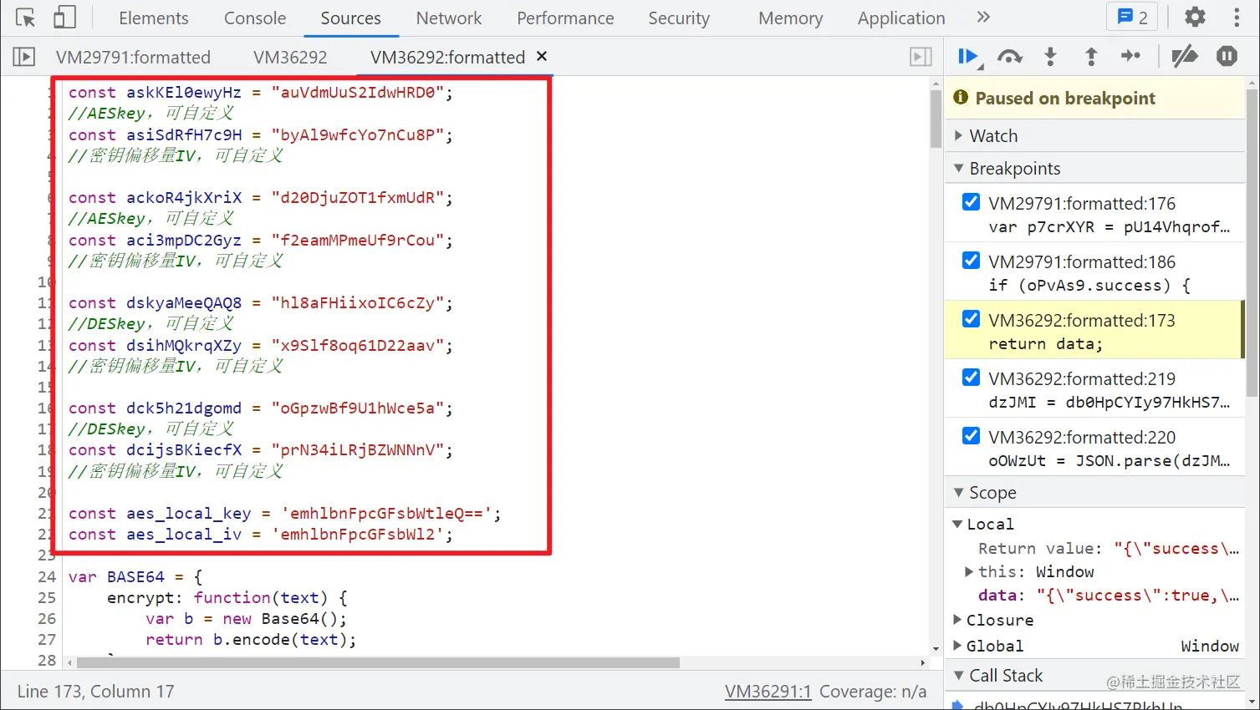The image size is (1260, 710).
Task: Click the 'Coverage: n/a' status text
Action: [x=873, y=692]
